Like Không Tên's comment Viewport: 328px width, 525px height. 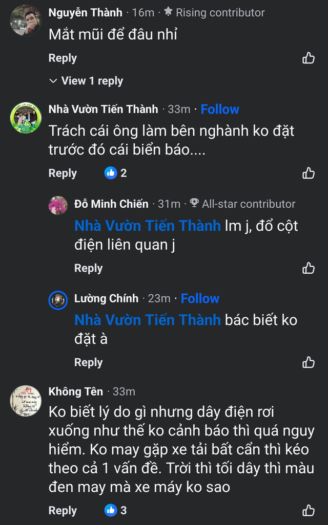309,511
